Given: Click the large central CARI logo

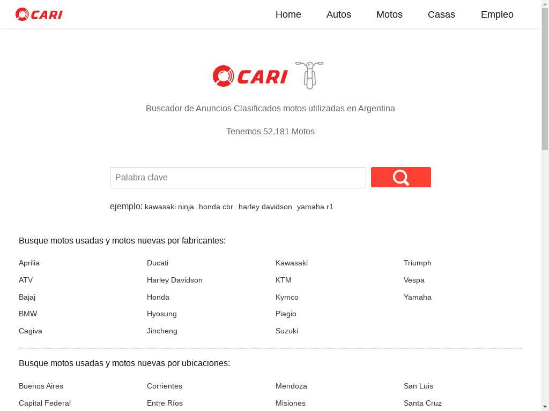Looking at the screenshot, I should click(x=250, y=76).
